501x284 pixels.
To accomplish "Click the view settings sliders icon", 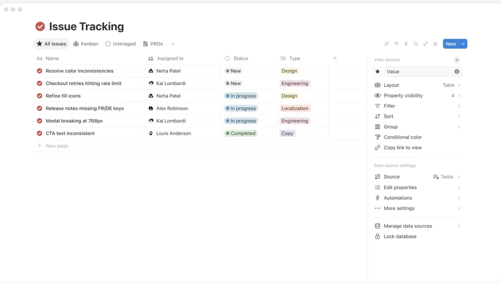I will [x=435, y=44].
